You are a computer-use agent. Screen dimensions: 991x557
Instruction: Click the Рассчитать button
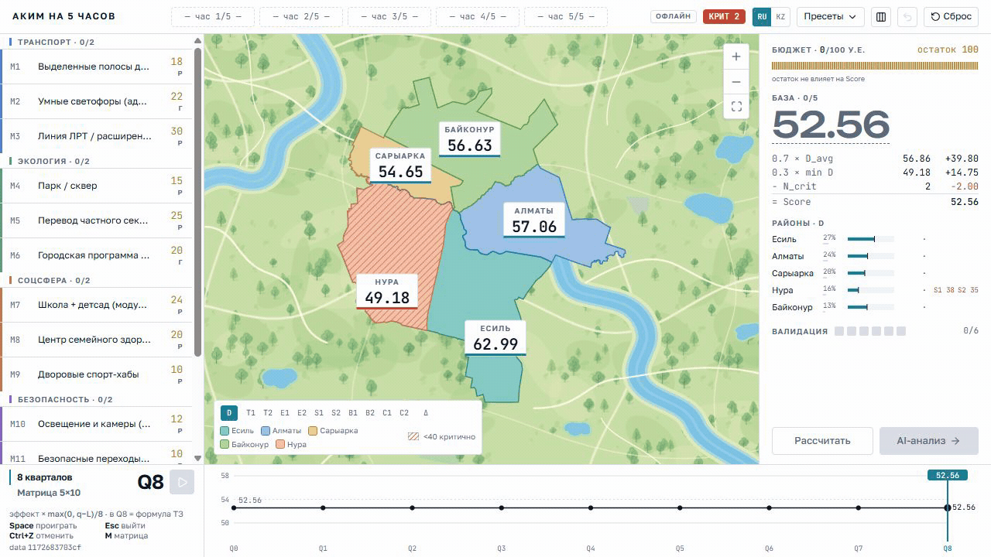click(822, 441)
